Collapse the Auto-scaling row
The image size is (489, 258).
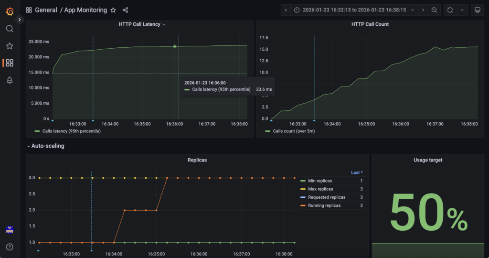[x=47, y=146]
